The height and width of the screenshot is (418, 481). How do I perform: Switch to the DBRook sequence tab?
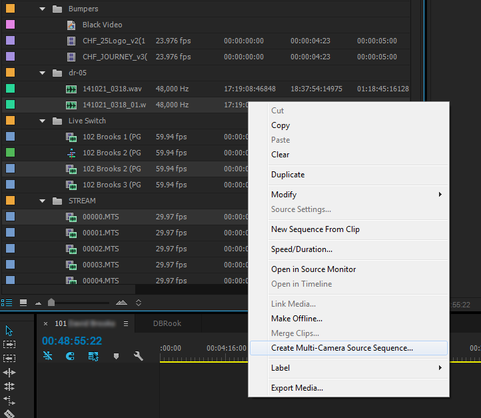[x=167, y=323]
